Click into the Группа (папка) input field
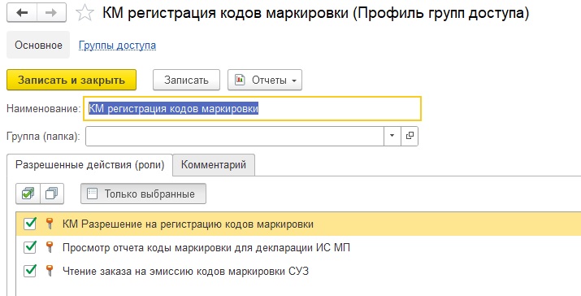This screenshot has width=581, height=296. tap(235, 136)
